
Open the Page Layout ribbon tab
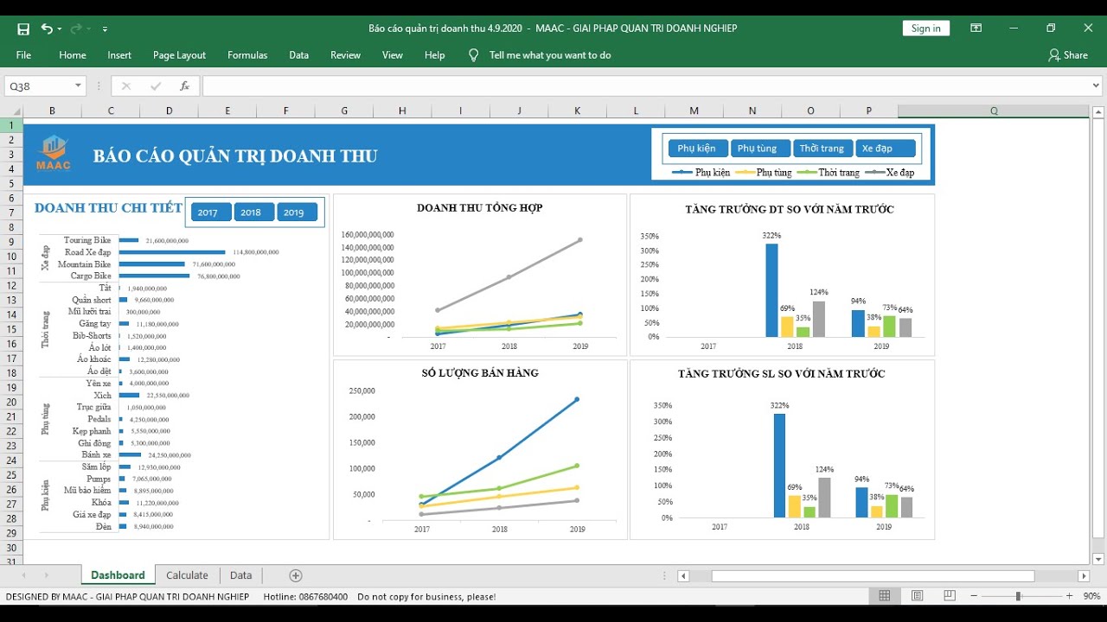(x=179, y=55)
